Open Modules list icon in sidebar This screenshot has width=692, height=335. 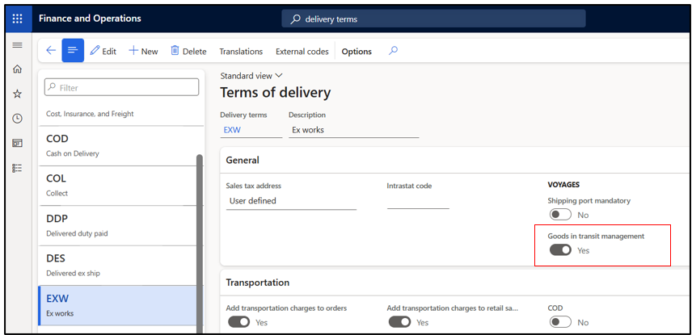click(17, 168)
